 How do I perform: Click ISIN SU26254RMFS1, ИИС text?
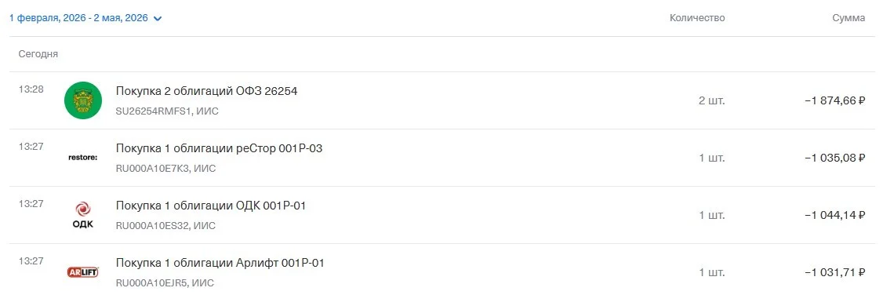pos(167,111)
